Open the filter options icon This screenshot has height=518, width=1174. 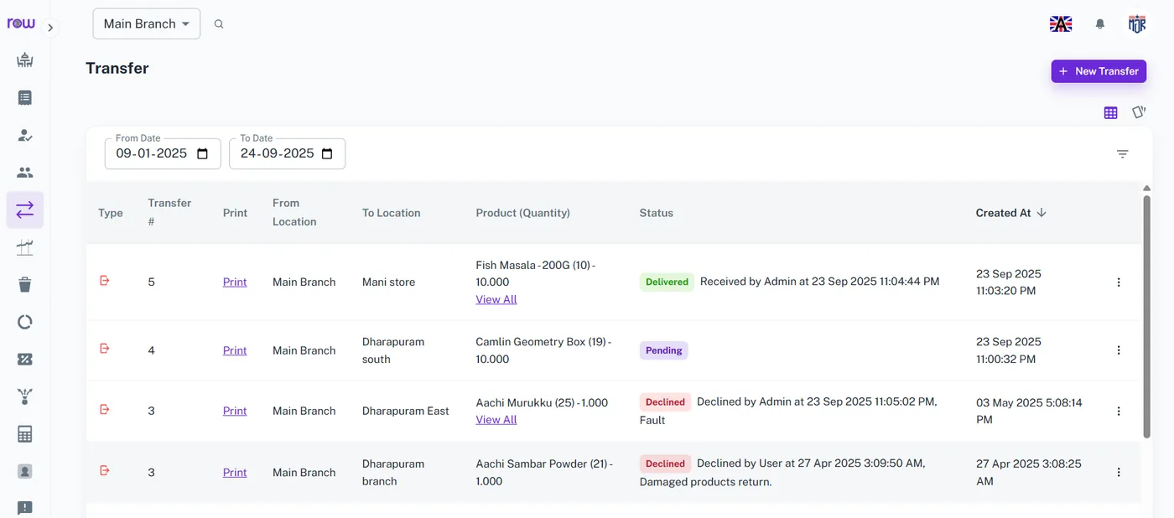point(1123,154)
